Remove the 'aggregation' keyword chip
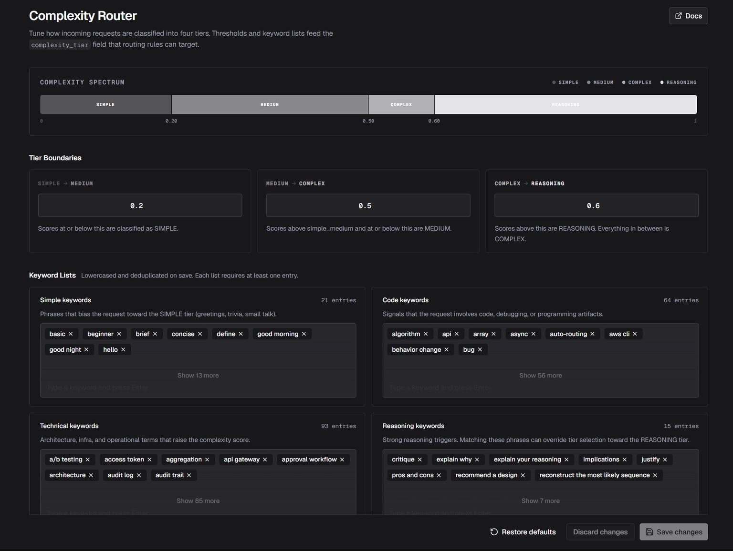 pos(207,459)
